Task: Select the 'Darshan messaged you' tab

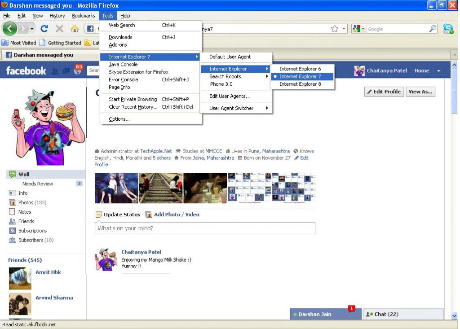Action: 50,55
